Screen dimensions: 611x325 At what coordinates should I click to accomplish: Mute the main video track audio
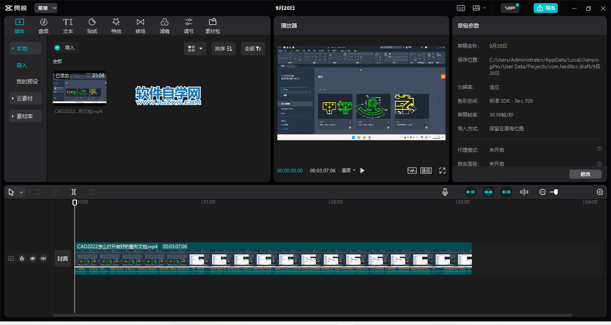tap(43, 258)
